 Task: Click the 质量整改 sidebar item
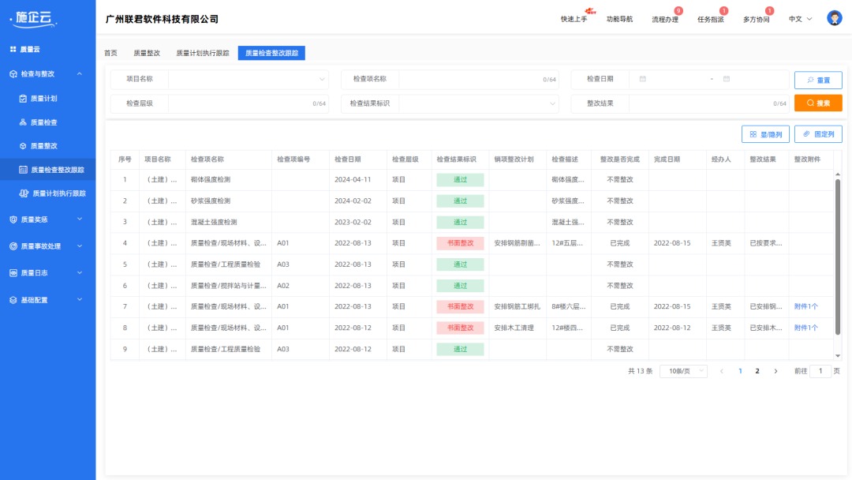click(x=43, y=145)
